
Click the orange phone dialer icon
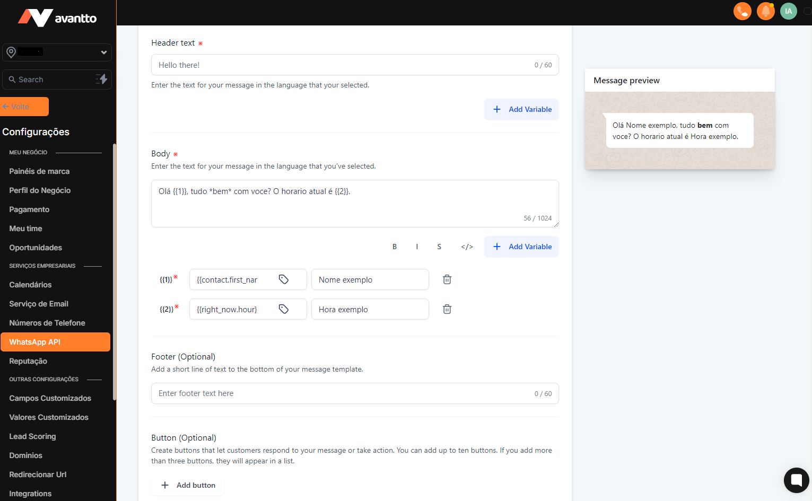742,11
